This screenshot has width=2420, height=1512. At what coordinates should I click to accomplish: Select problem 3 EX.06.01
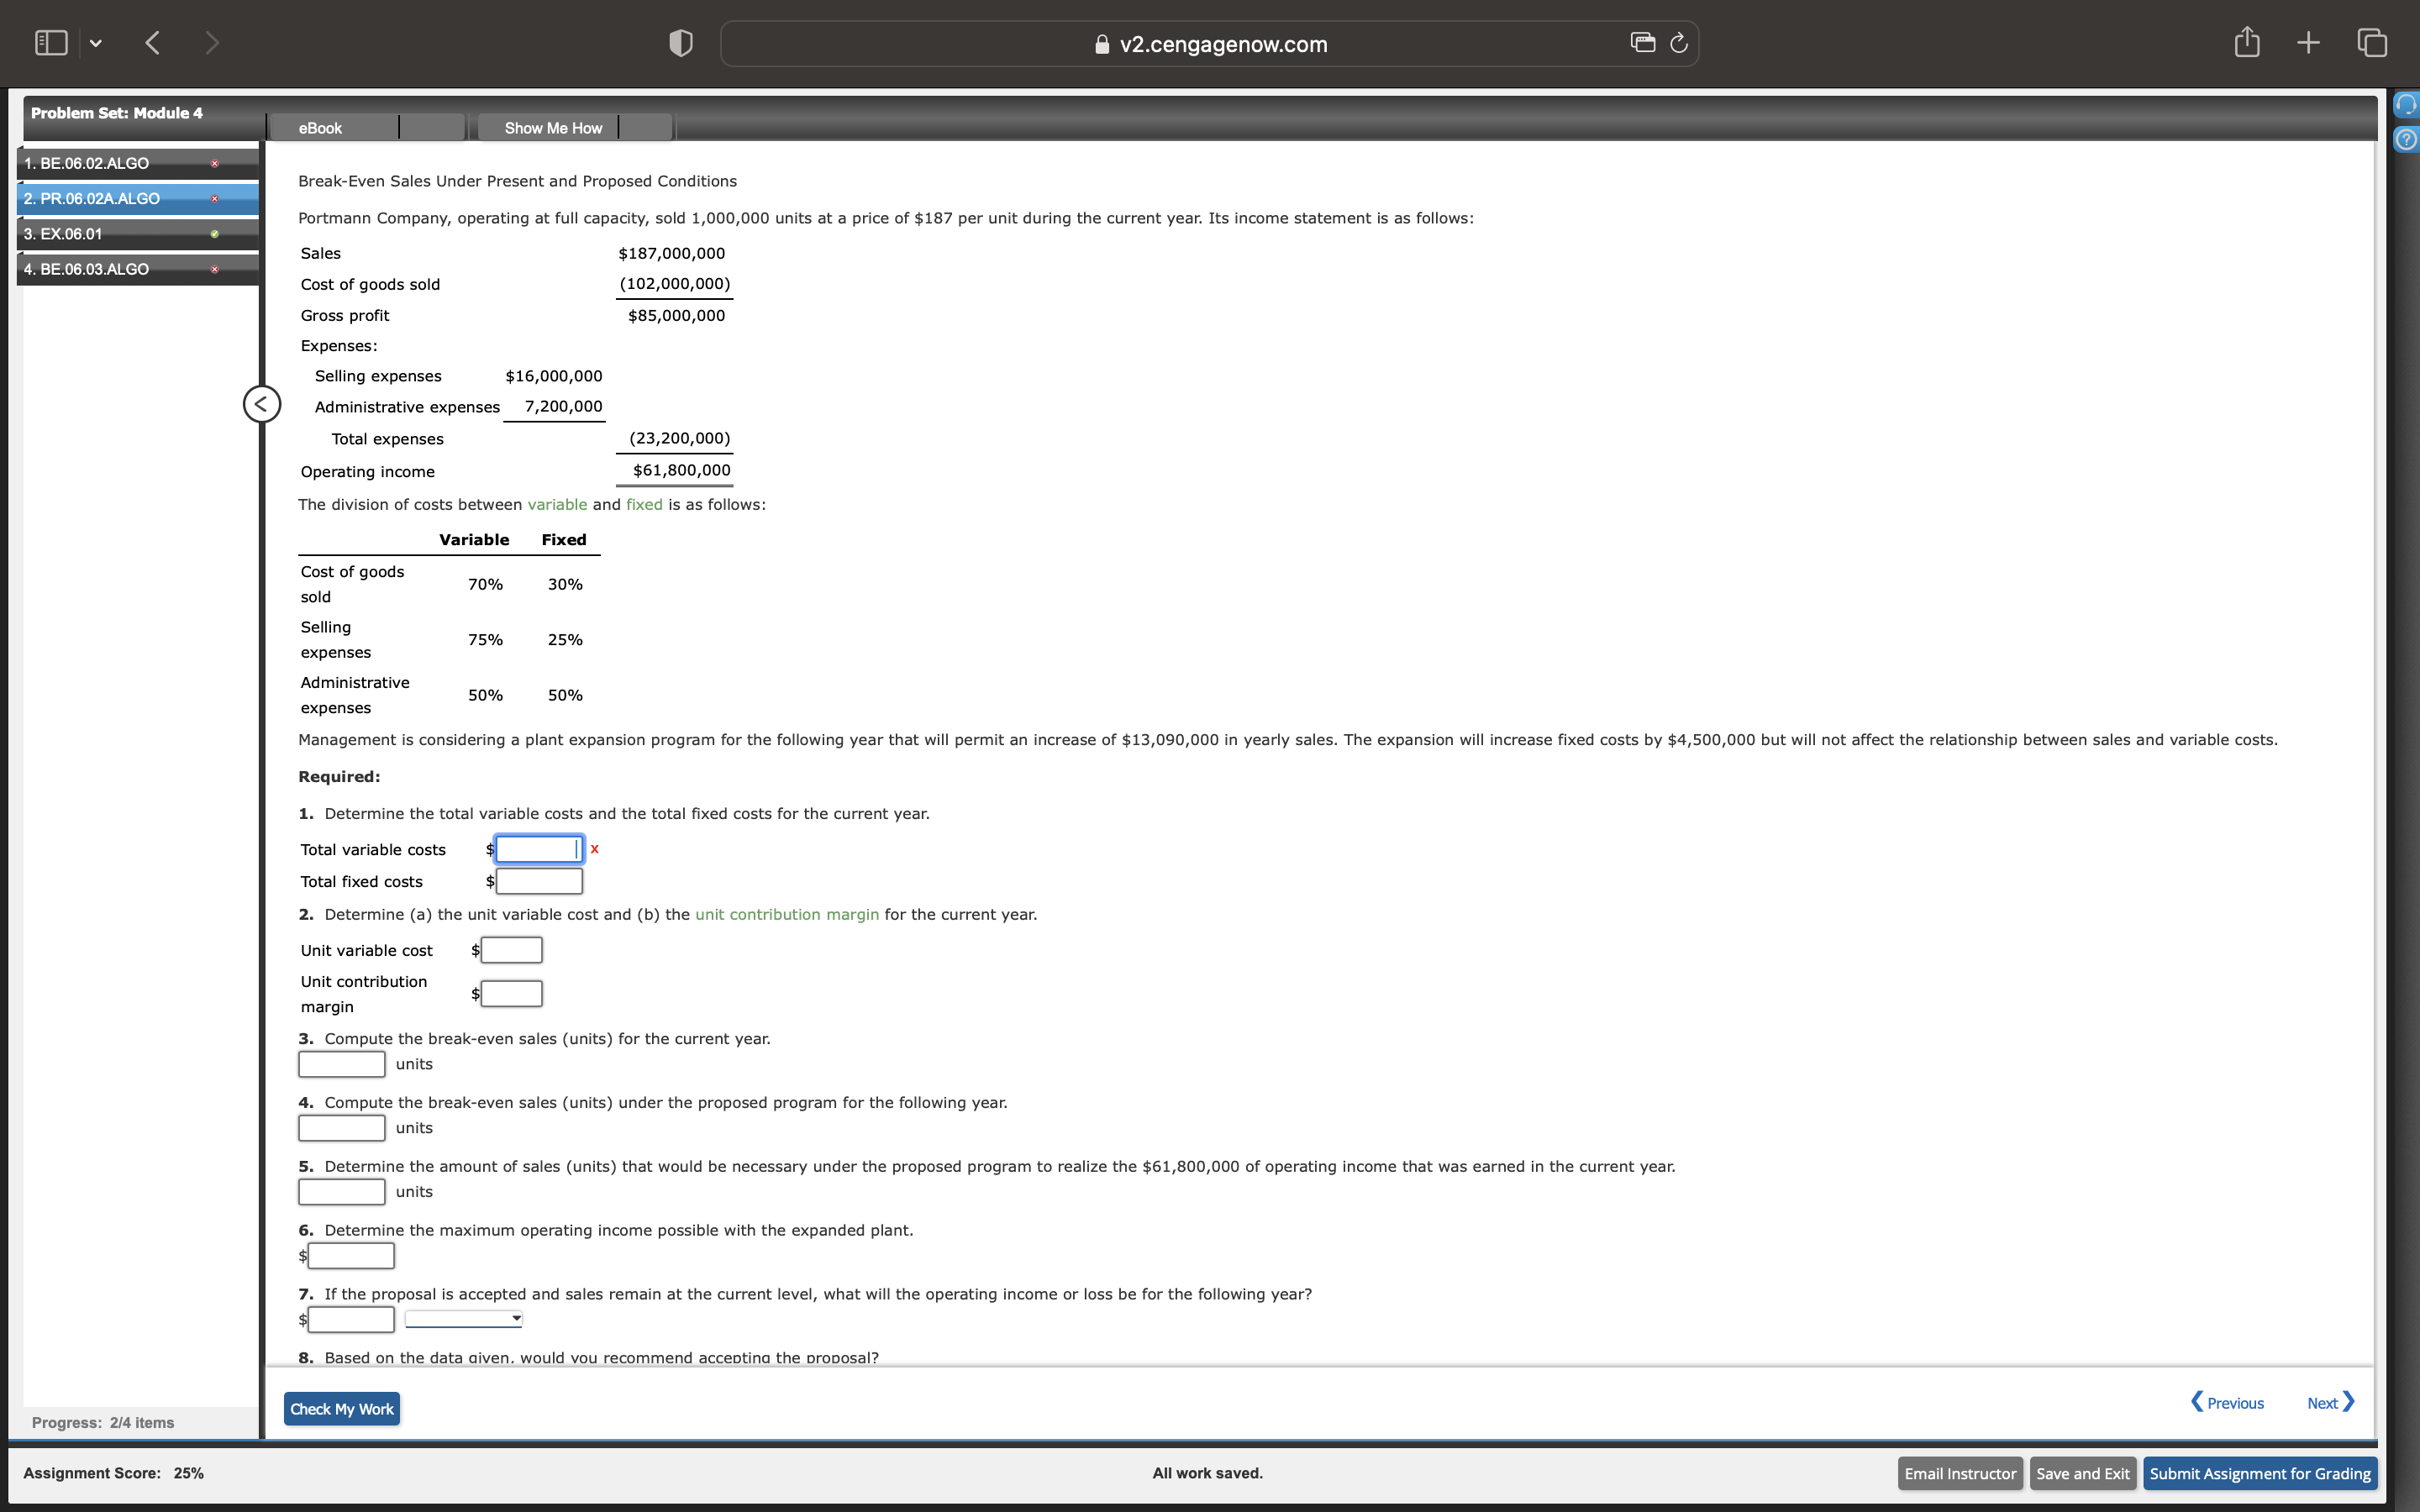pos(110,233)
